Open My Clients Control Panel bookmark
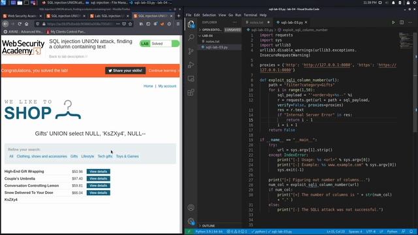The image size is (418, 235). 65,32
